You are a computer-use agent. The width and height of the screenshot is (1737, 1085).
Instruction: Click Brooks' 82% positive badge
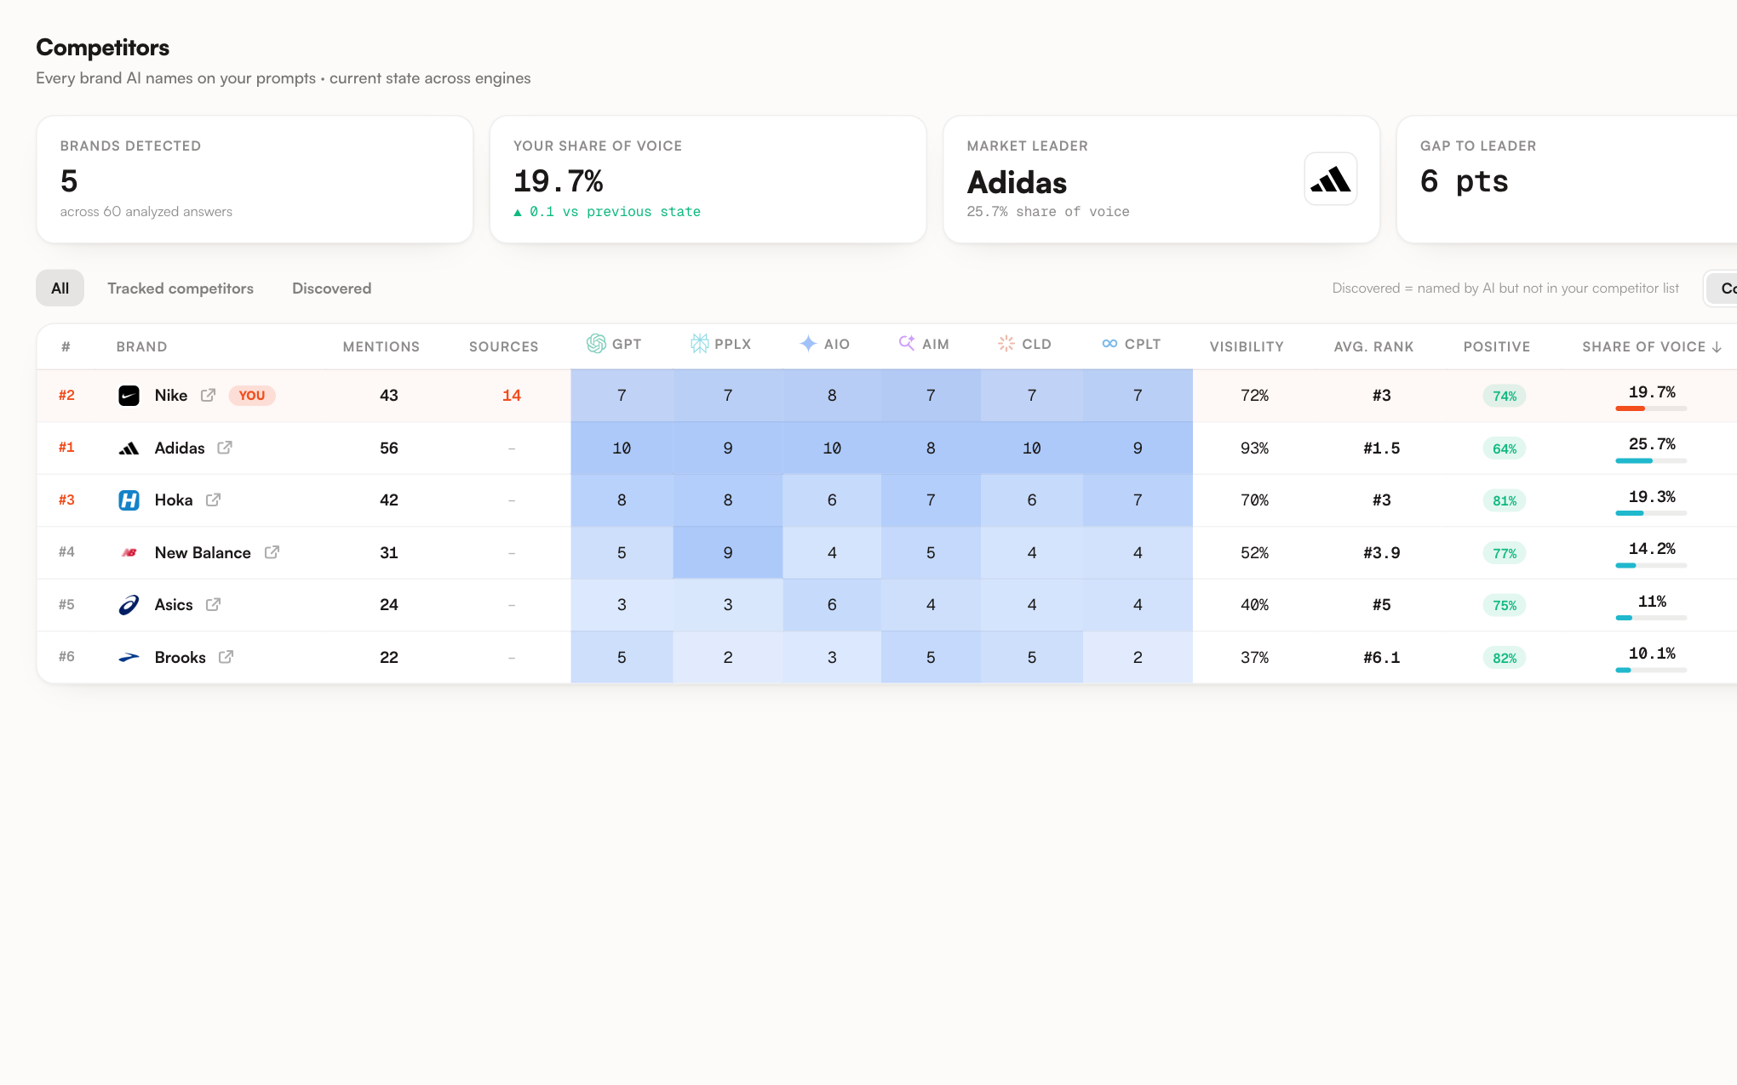click(x=1504, y=658)
